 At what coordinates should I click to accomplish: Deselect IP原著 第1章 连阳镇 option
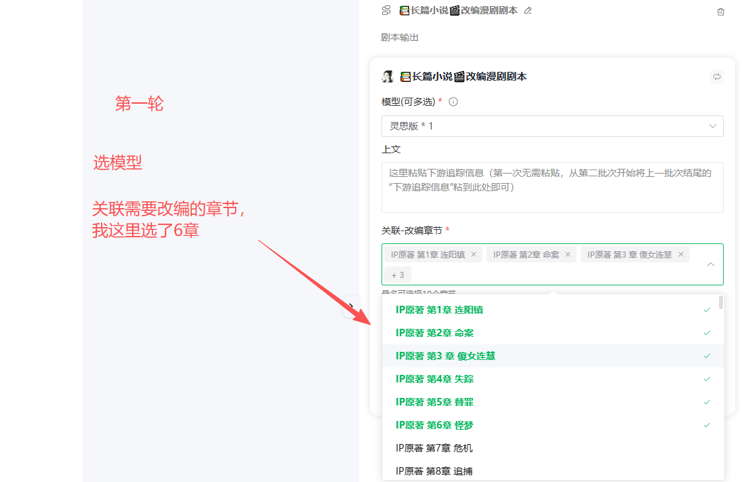(553, 310)
